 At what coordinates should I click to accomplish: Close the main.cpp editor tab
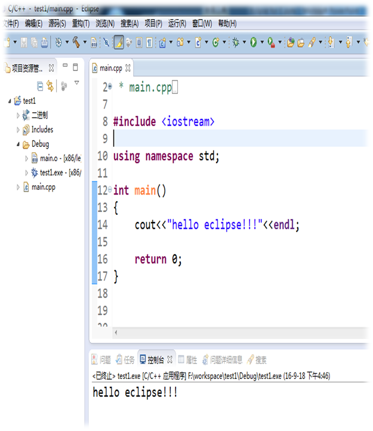pos(128,68)
